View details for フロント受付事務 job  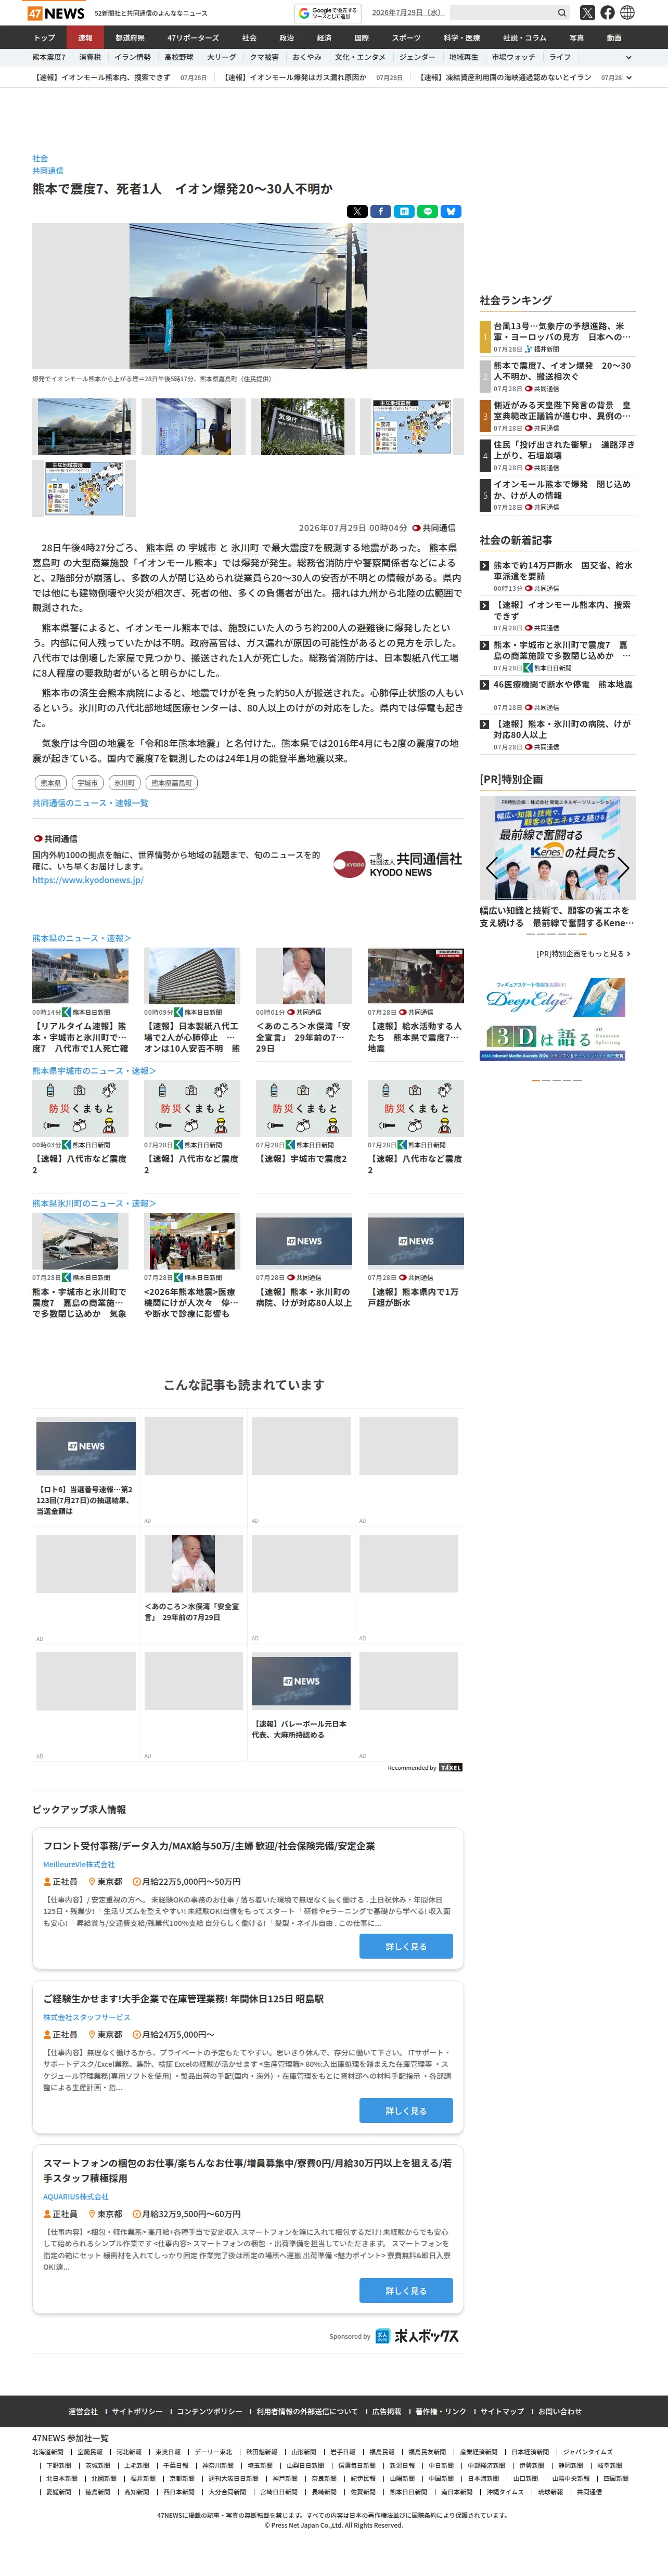406,1946
